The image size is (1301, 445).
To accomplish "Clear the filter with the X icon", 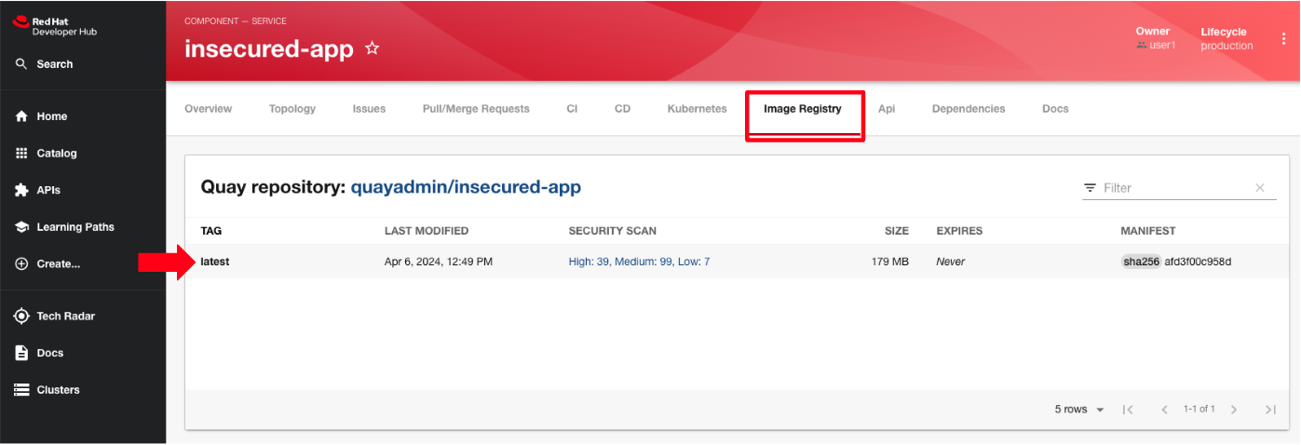I will click(x=1260, y=188).
